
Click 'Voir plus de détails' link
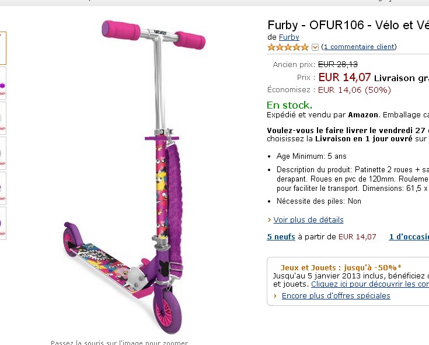point(308,219)
